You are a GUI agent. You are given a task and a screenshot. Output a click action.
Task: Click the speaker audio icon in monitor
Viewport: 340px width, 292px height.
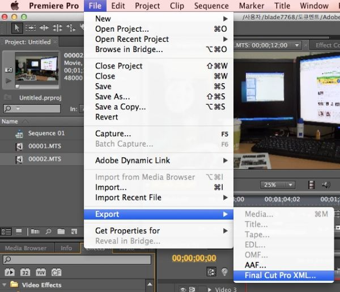coord(326,185)
